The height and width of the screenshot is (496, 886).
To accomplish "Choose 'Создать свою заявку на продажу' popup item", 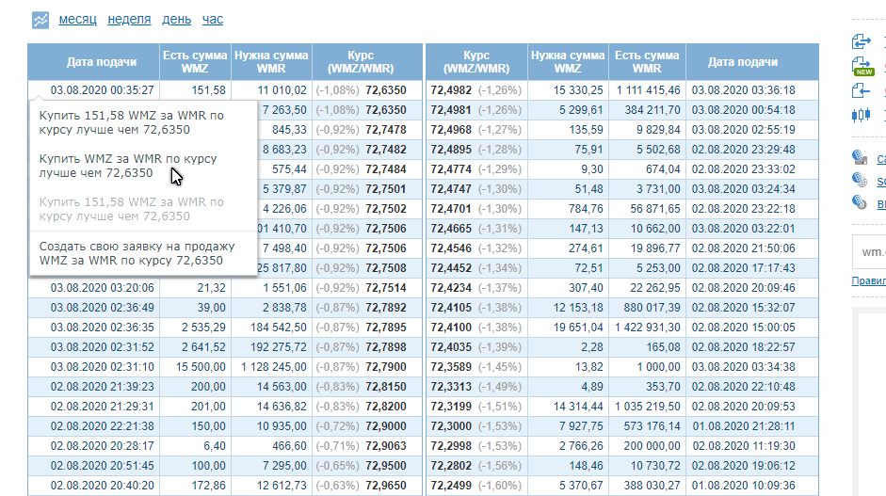I will tap(137, 254).
